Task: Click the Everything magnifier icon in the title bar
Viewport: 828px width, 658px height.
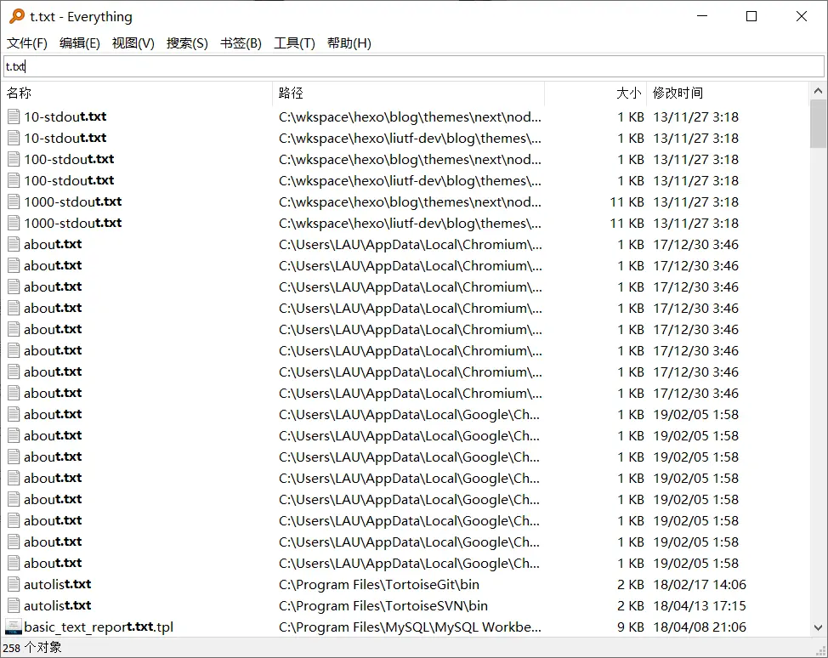Action: tap(17, 16)
